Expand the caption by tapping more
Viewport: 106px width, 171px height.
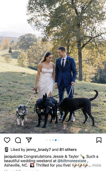pyautogui.click(x=97, y=165)
